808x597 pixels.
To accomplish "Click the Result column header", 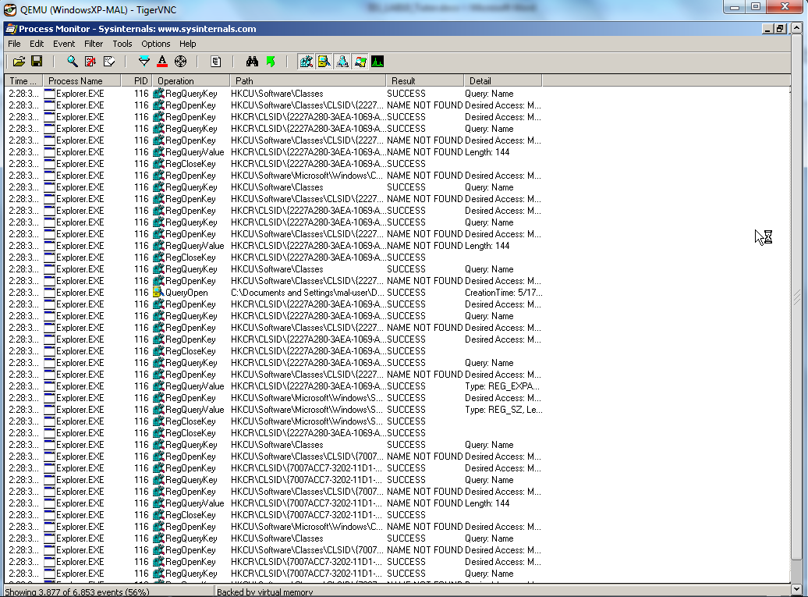I will [425, 81].
